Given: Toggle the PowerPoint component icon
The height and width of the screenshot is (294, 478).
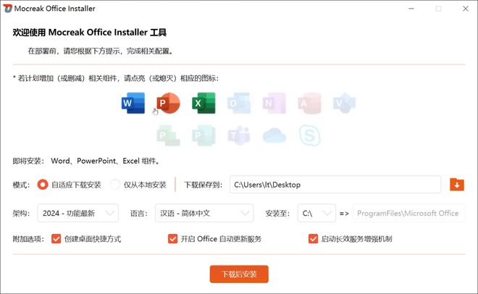Looking at the screenshot, I should (x=168, y=103).
